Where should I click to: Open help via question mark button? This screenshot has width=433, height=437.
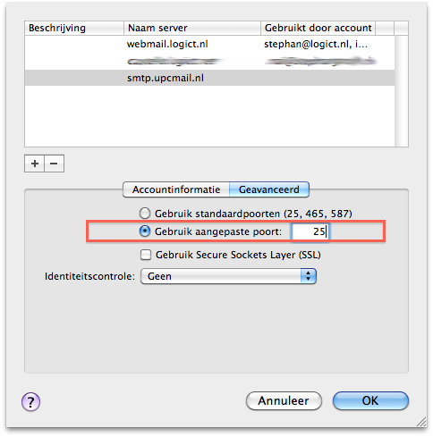click(30, 401)
